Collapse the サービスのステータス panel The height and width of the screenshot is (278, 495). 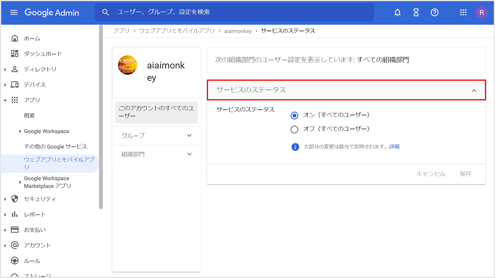pyautogui.click(x=474, y=90)
